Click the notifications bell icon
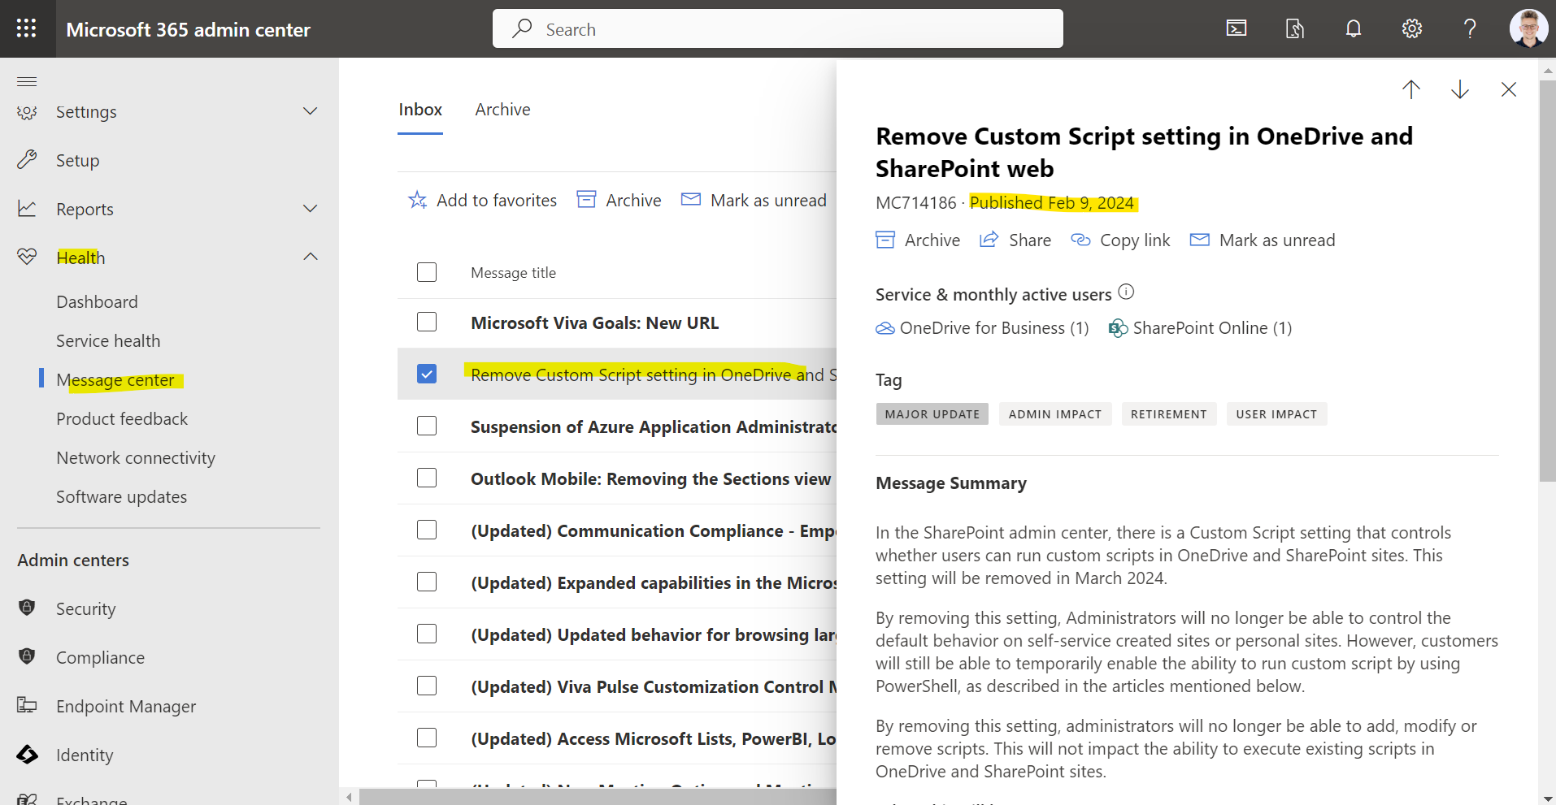Screen dimensions: 1556x805 click(x=1353, y=28)
